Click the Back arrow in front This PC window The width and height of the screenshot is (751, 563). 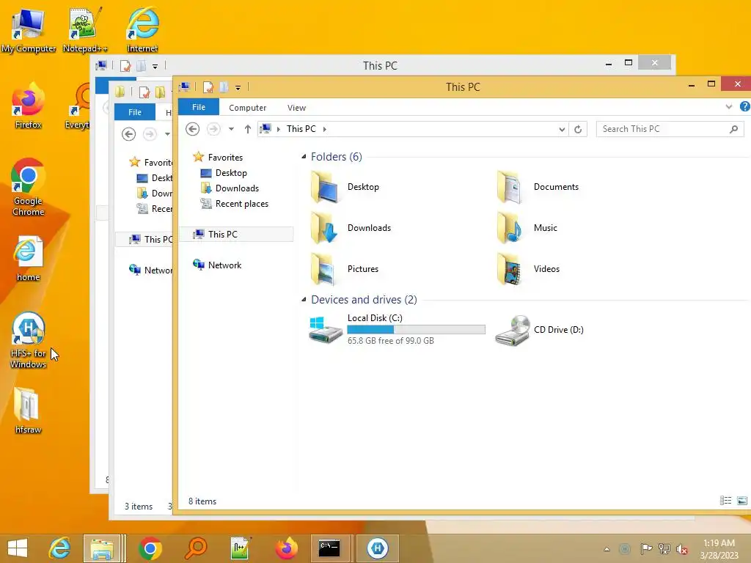pos(193,129)
